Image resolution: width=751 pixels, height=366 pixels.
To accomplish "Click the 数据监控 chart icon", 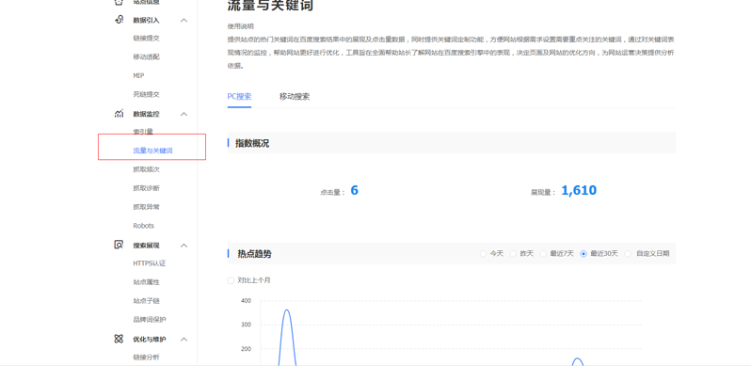I will 119,114.
